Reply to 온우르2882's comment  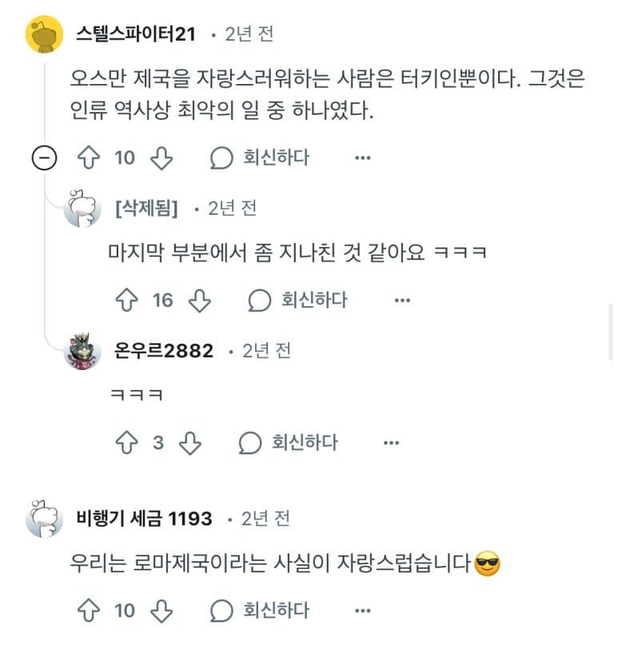coord(289,443)
